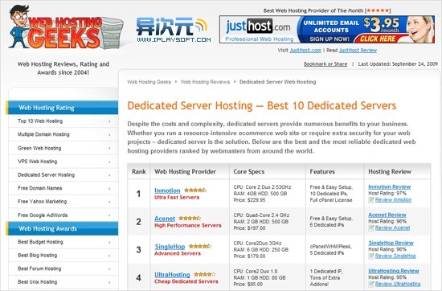The width and height of the screenshot is (442, 291).
Task: Select VPS Web Hosting in sidebar
Action: [63, 162]
